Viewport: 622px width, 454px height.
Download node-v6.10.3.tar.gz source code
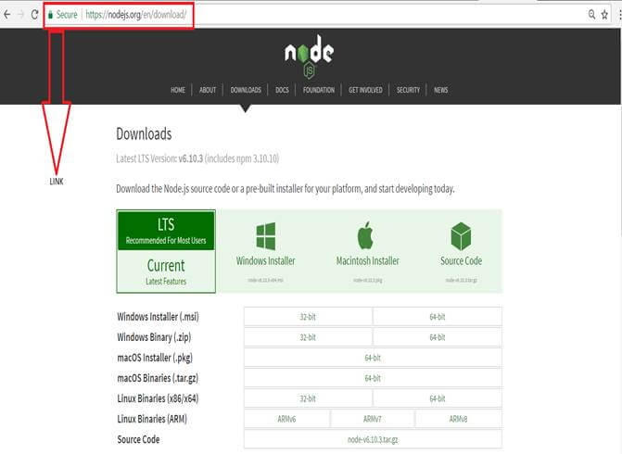(373, 439)
